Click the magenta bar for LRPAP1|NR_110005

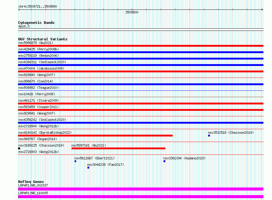coord(141,197)
